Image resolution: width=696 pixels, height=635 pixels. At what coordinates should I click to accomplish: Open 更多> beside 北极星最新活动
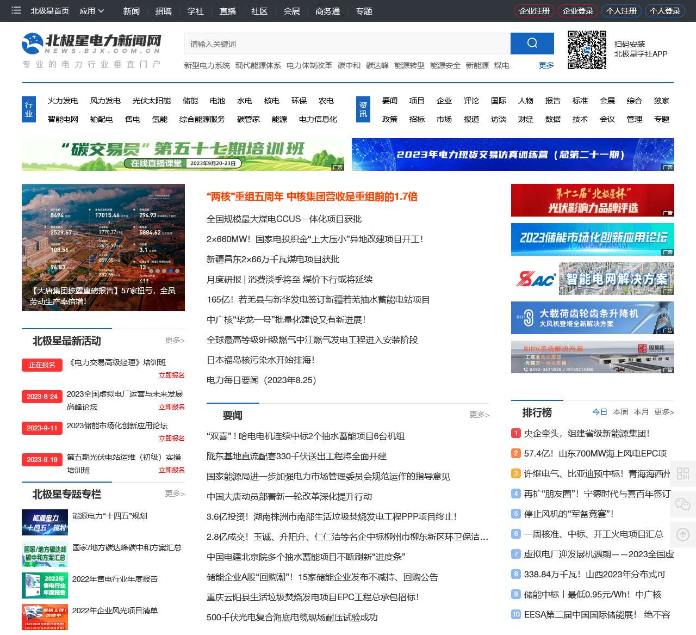tap(175, 340)
